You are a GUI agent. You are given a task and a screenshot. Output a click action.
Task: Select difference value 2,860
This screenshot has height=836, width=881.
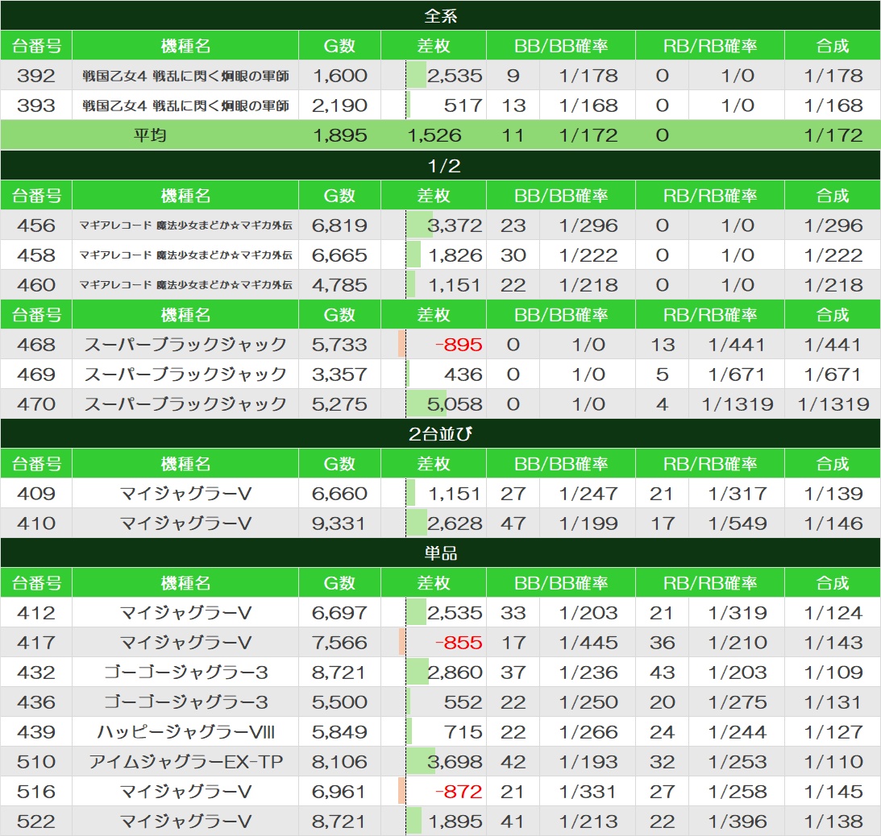click(455, 672)
